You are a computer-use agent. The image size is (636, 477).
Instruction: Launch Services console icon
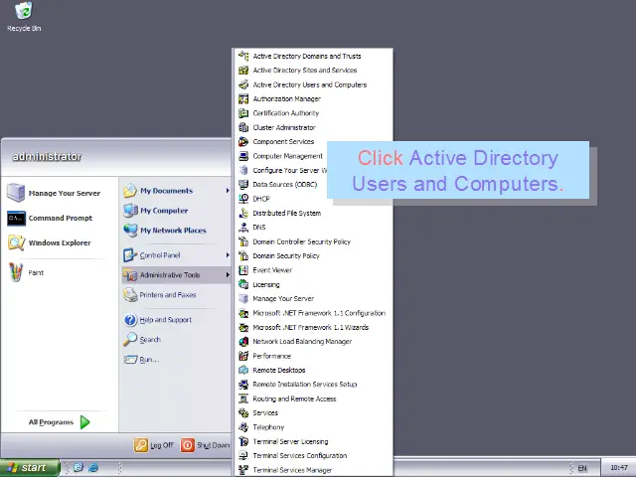pyautogui.click(x=243, y=413)
